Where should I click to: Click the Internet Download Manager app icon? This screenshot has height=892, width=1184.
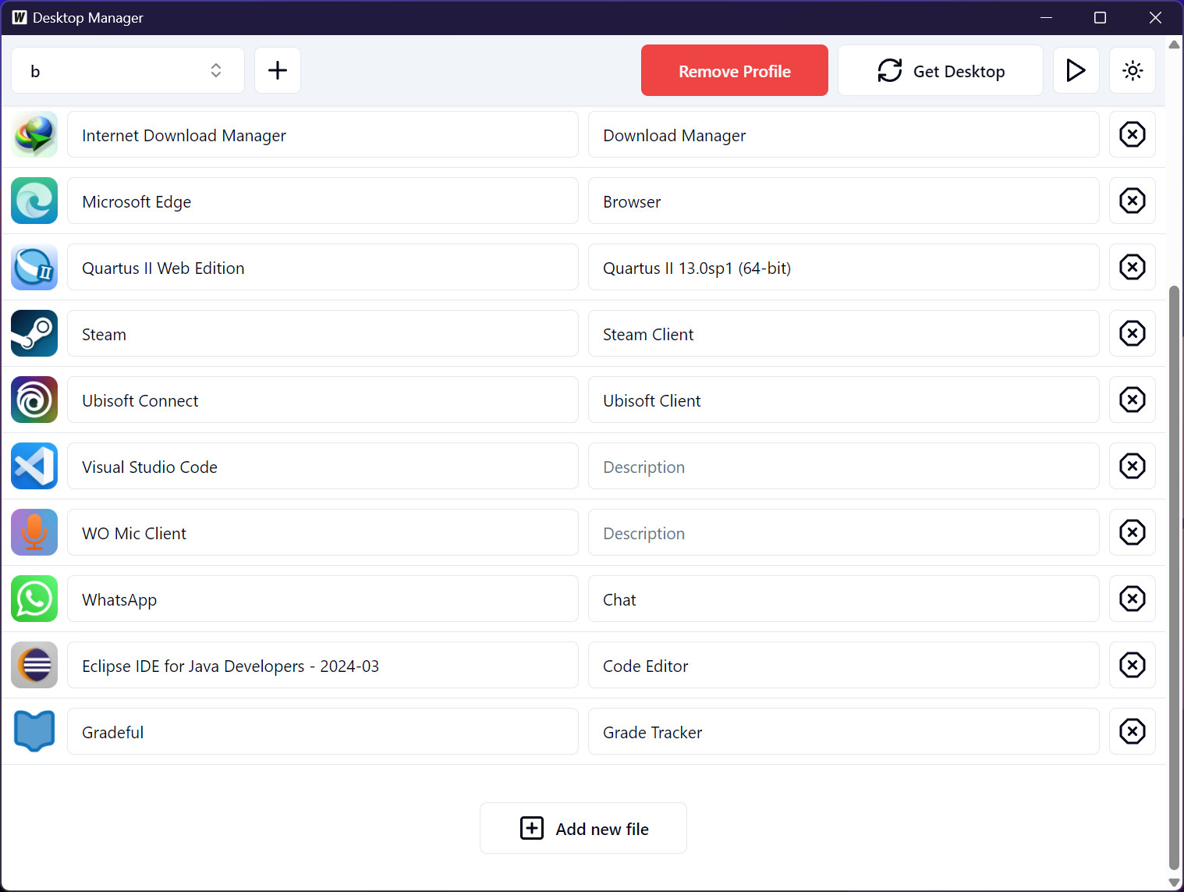click(34, 134)
